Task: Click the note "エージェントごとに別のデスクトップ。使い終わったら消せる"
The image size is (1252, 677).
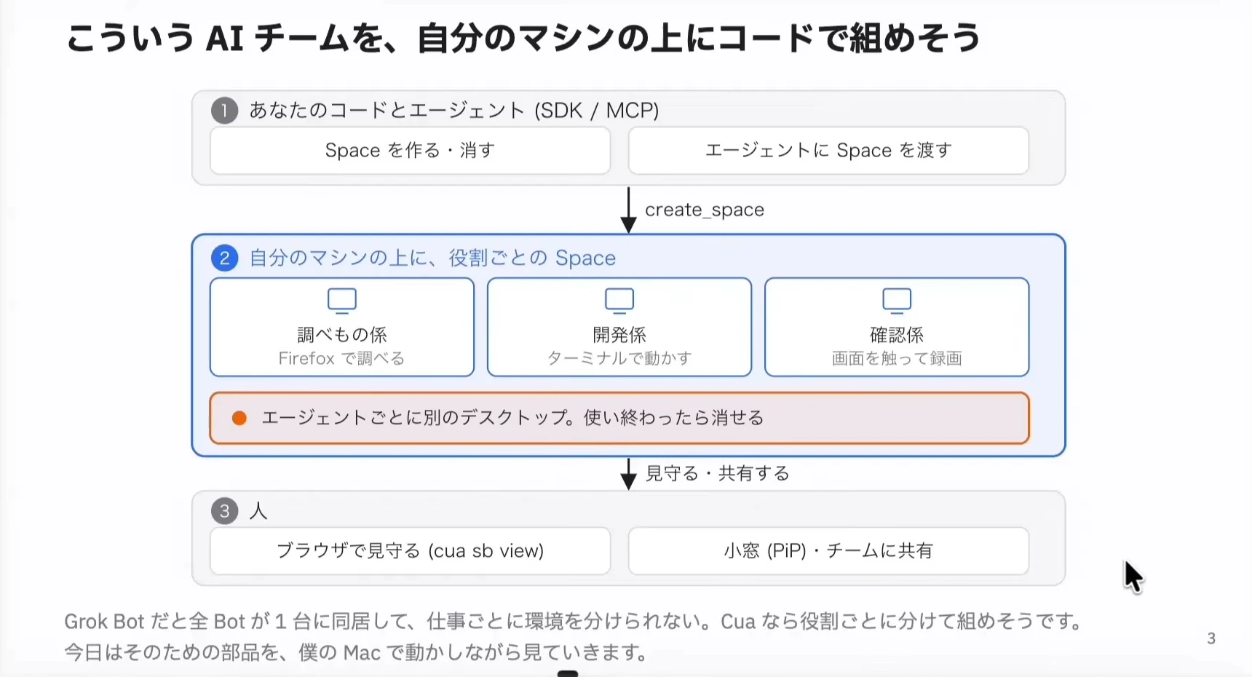Action: pyautogui.click(x=512, y=418)
